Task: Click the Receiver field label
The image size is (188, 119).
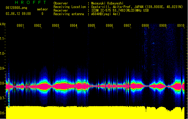Action: pos(61,10)
